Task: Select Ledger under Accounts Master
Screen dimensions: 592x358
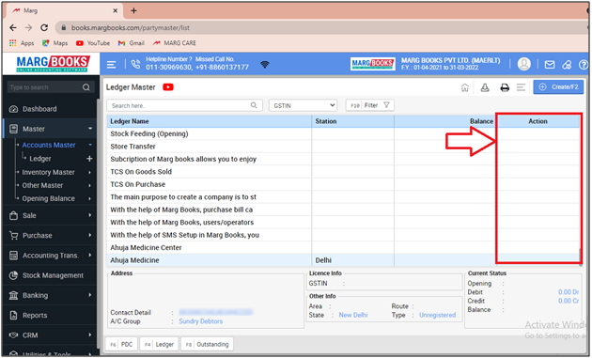Action: pos(40,159)
